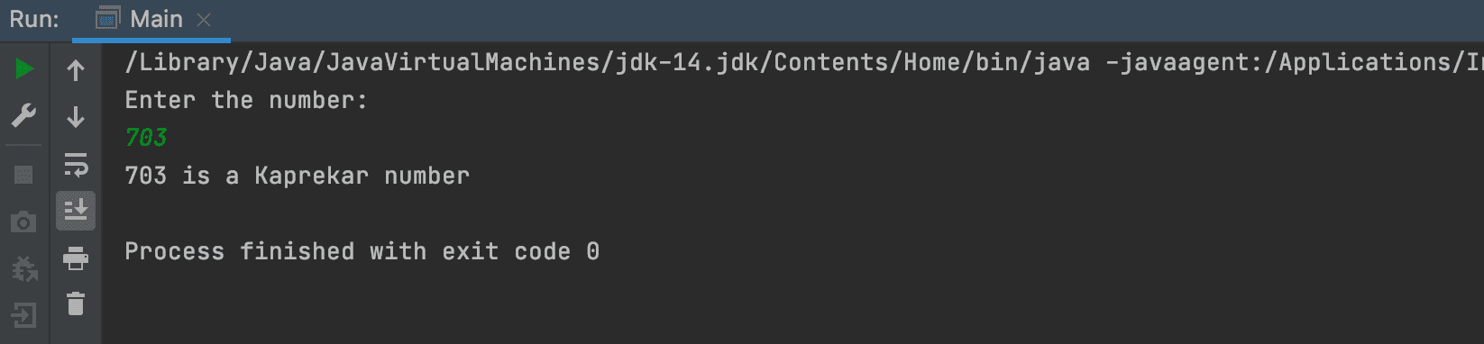Close the Main run tab
Image resolution: width=1484 pixels, height=344 pixels.
pyautogui.click(x=204, y=20)
